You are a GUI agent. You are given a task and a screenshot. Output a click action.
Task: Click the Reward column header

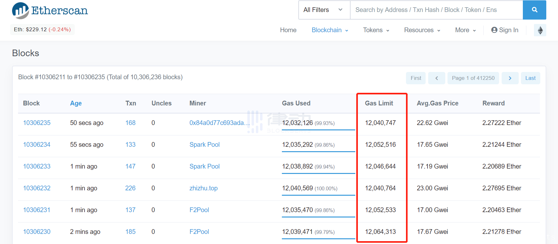[x=493, y=103]
